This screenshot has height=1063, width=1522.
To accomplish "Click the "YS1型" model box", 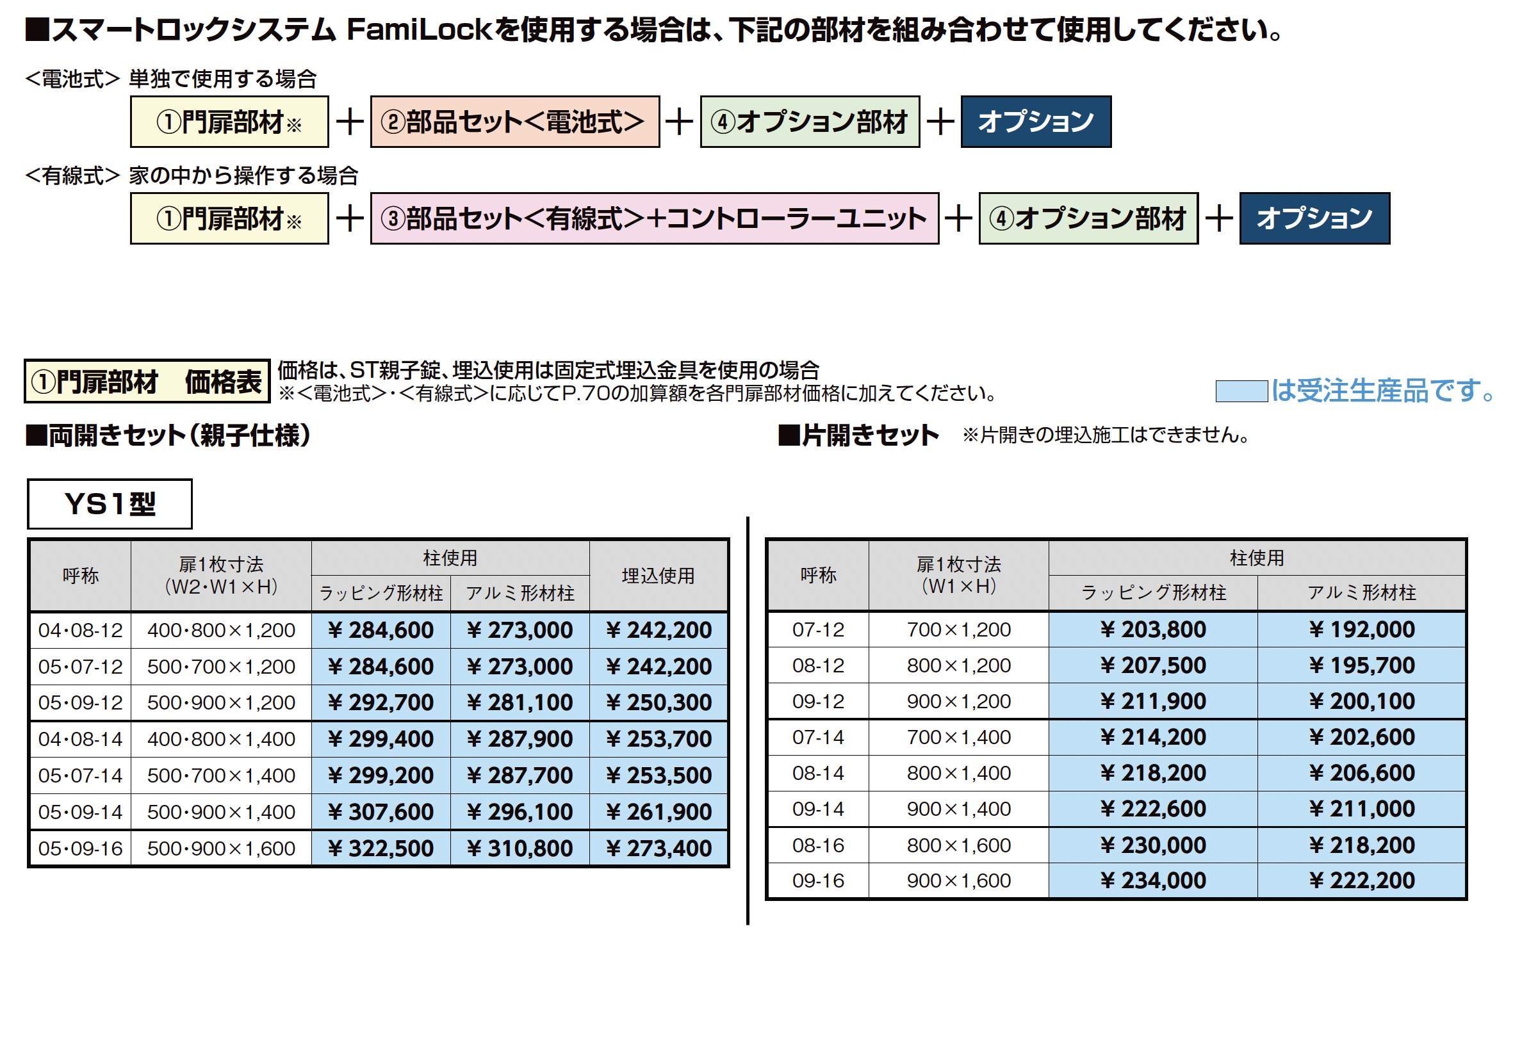I will pyautogui.click(x=110, y=504).
